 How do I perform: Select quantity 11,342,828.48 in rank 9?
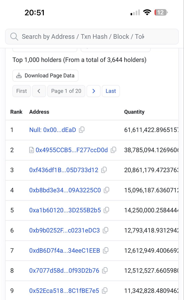151,291
